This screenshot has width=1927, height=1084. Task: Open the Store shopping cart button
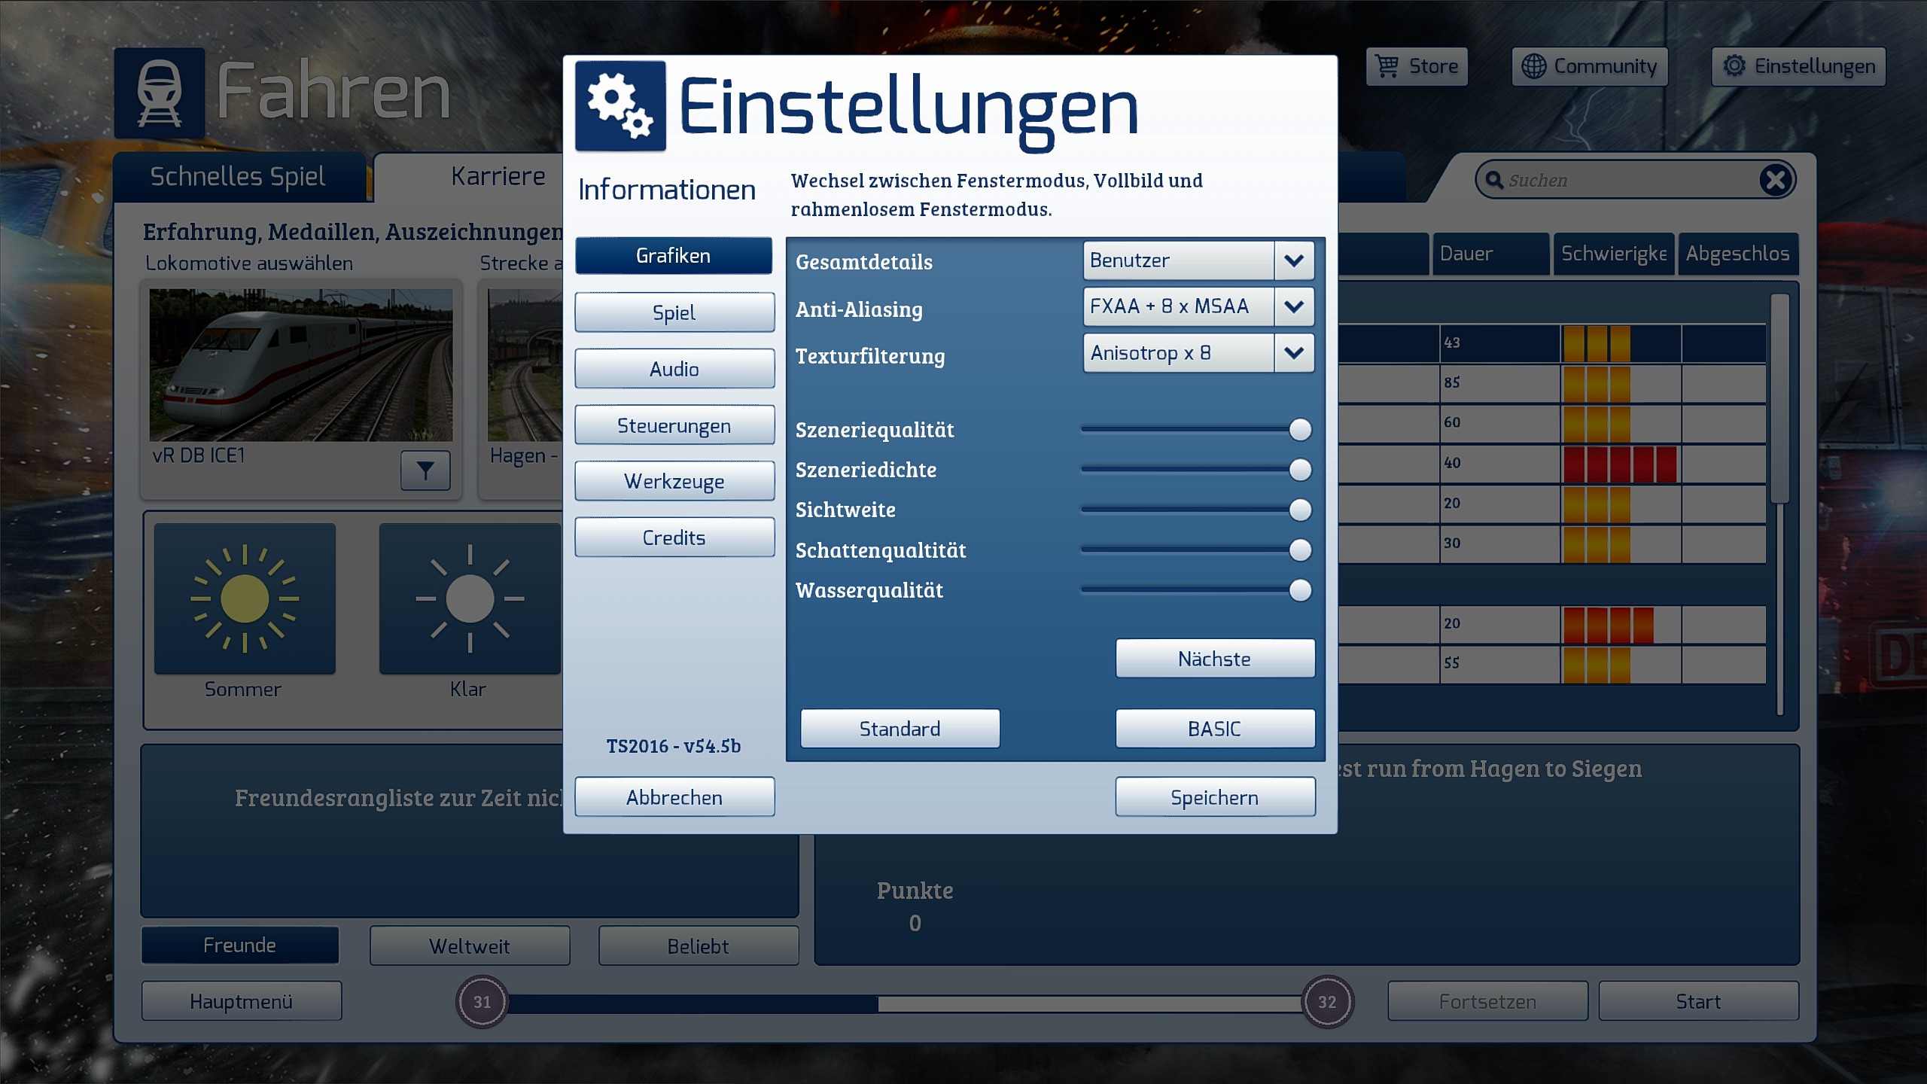click(x=1417, y=66)
